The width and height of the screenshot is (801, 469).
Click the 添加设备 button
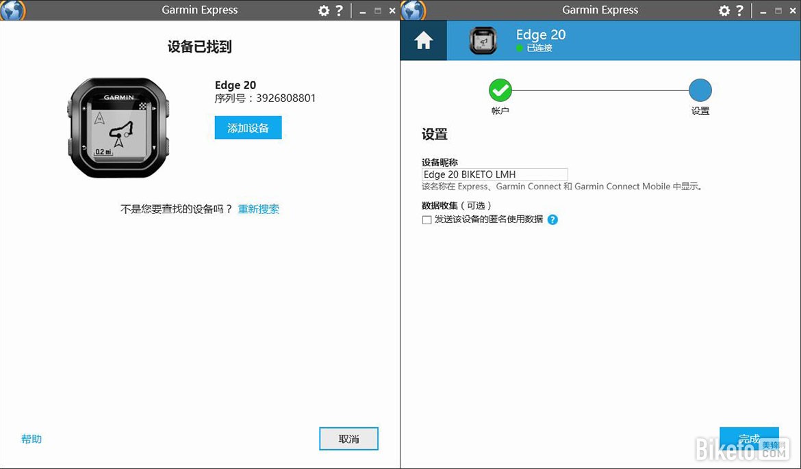pyautogui.click(x=248, y=127)
